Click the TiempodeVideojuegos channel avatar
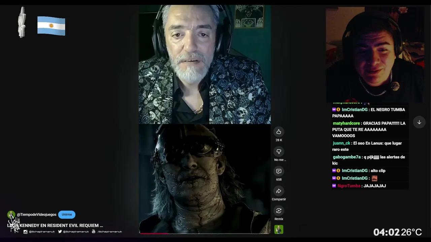The image size is (431, 242). click(11, 214)
